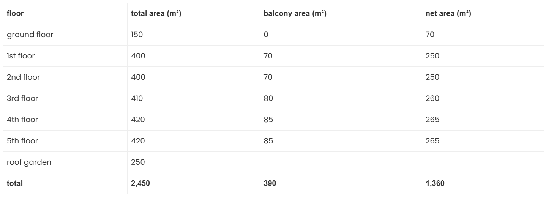Click the ground floor total area value 150
This screenshot has width=549, height=200.
coord(137,35)
